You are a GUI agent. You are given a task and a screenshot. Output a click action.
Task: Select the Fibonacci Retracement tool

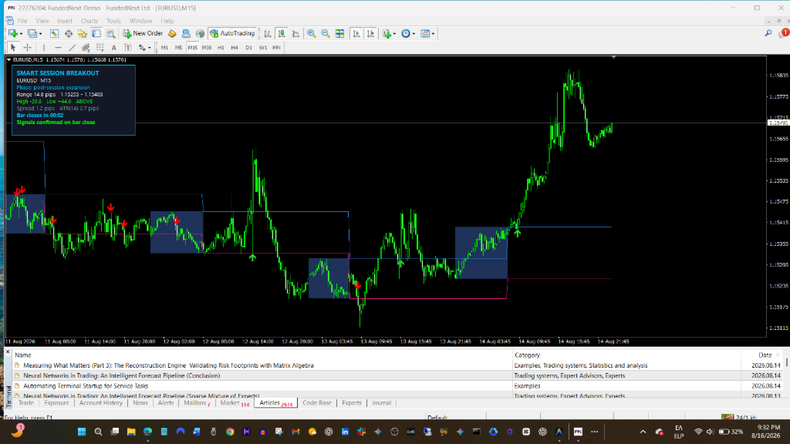[100, 47]
